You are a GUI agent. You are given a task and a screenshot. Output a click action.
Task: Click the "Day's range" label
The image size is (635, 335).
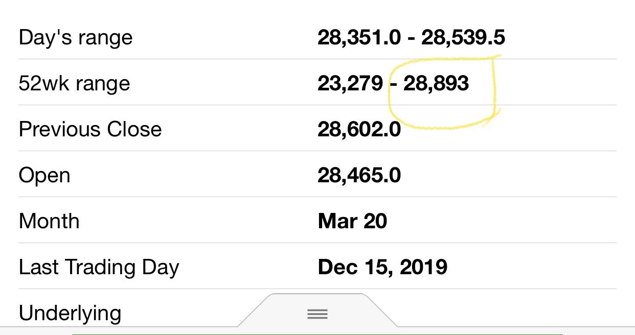[76, 38]
